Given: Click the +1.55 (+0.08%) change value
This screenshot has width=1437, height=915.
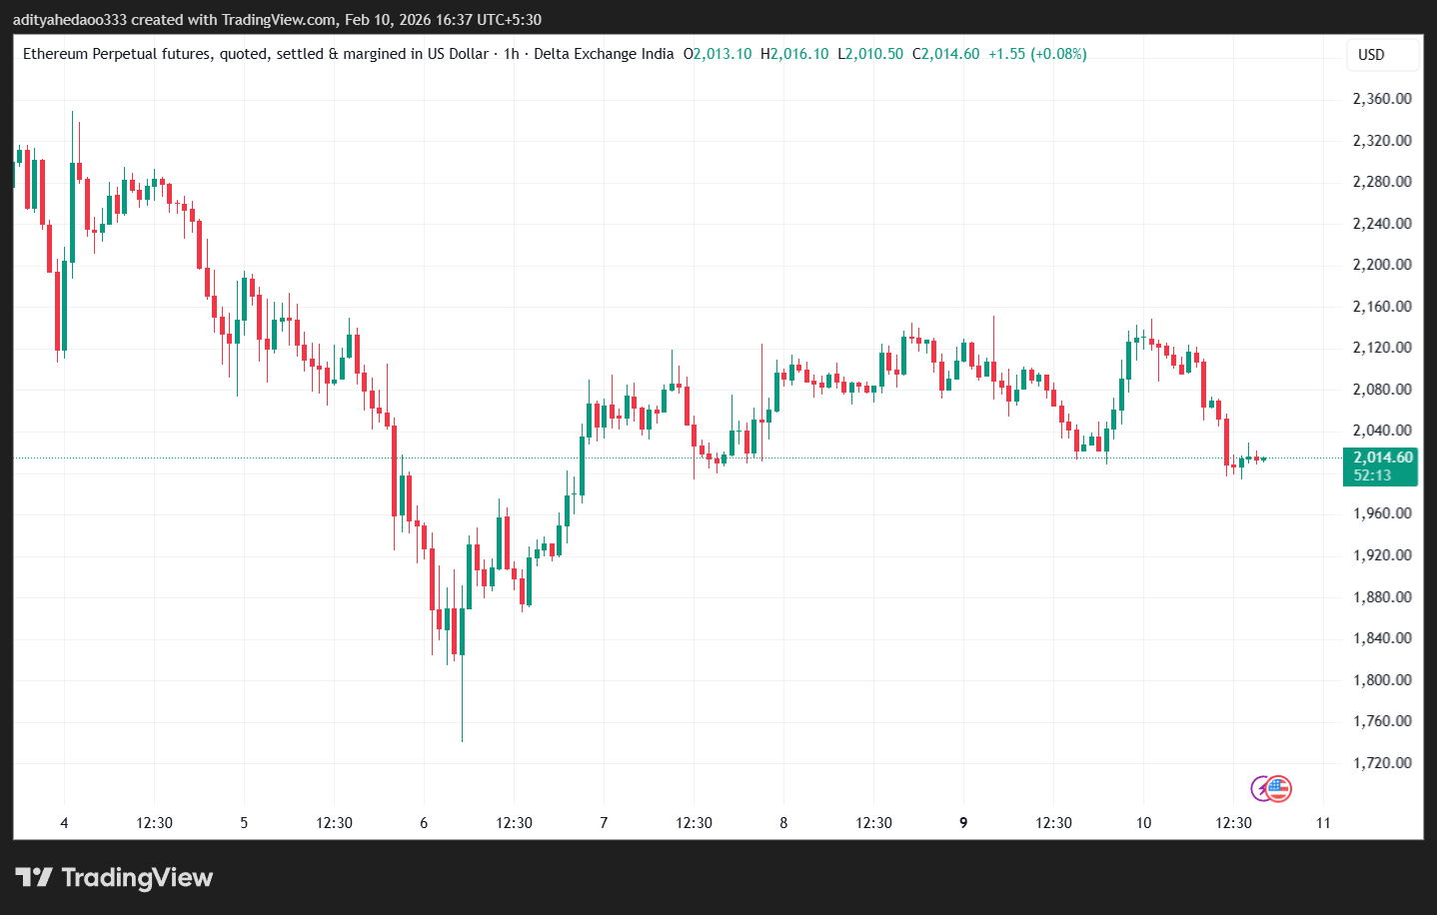Looking at the screenshot, I should [1037, 54].
